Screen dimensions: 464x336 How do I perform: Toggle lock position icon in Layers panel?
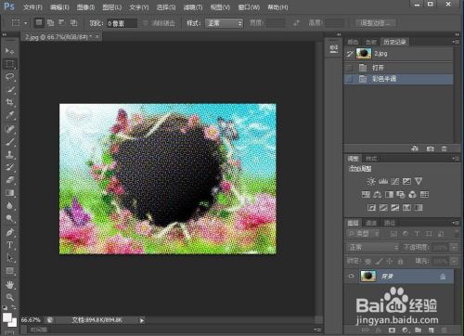[390, 262]
